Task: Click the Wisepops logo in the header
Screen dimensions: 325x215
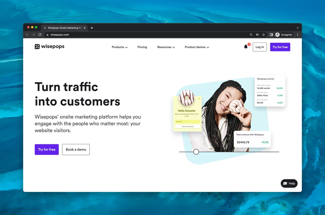Action: point(50,47)
